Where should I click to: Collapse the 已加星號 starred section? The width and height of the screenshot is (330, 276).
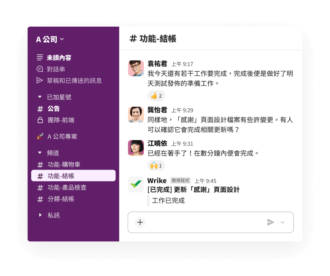(40, 97)
